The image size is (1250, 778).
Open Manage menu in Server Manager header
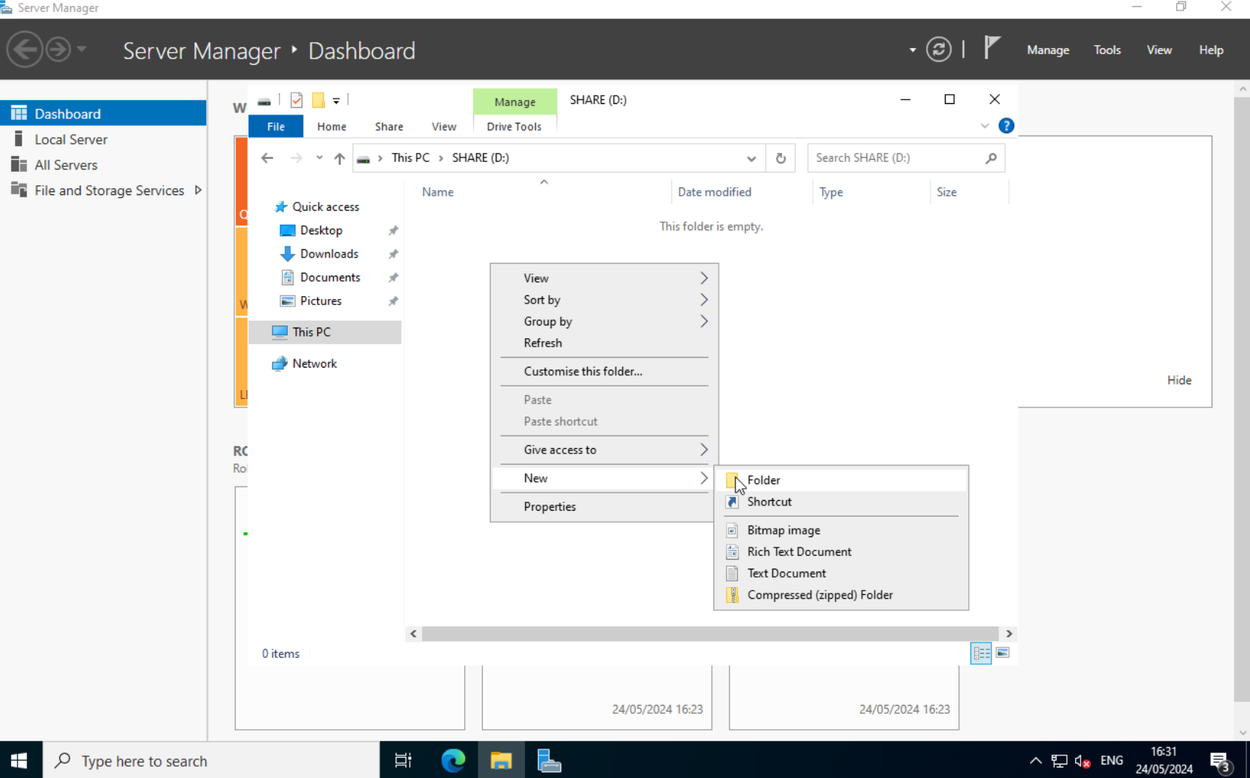[x=1048, y=50]
